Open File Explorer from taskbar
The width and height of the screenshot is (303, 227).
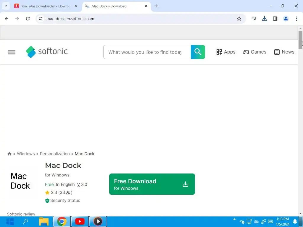coord(44,221)
